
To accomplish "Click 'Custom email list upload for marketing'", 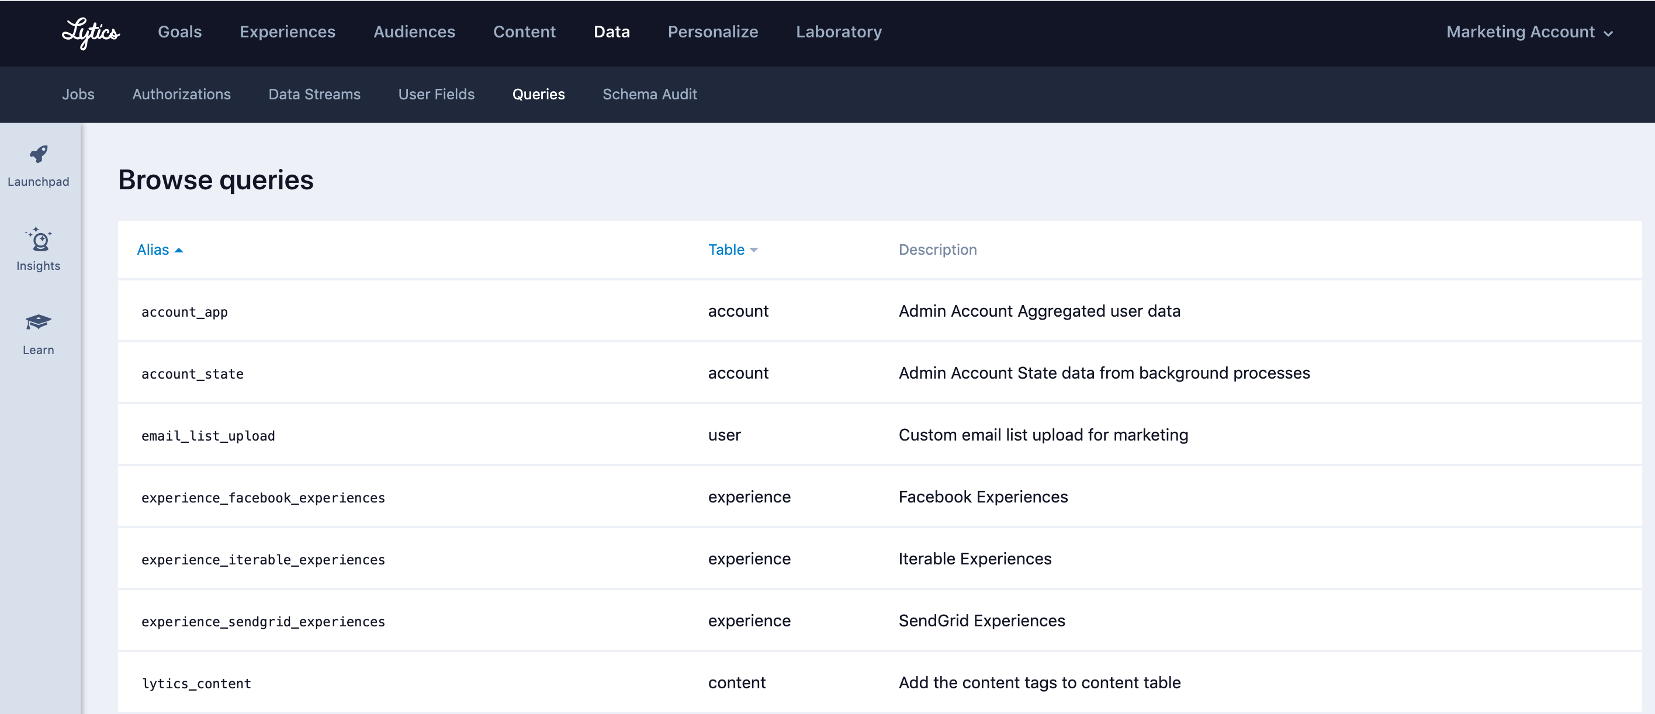I will coord(1043,435).
